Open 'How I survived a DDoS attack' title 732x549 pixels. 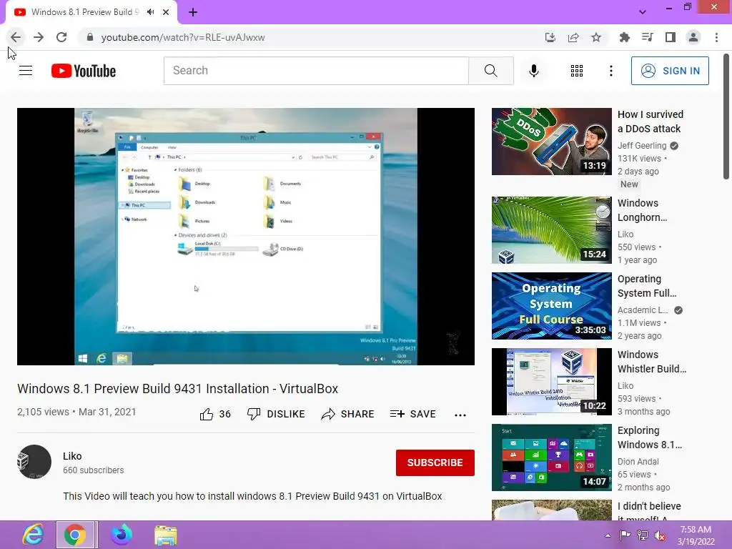pyautogui.click(x=651, y=122)
